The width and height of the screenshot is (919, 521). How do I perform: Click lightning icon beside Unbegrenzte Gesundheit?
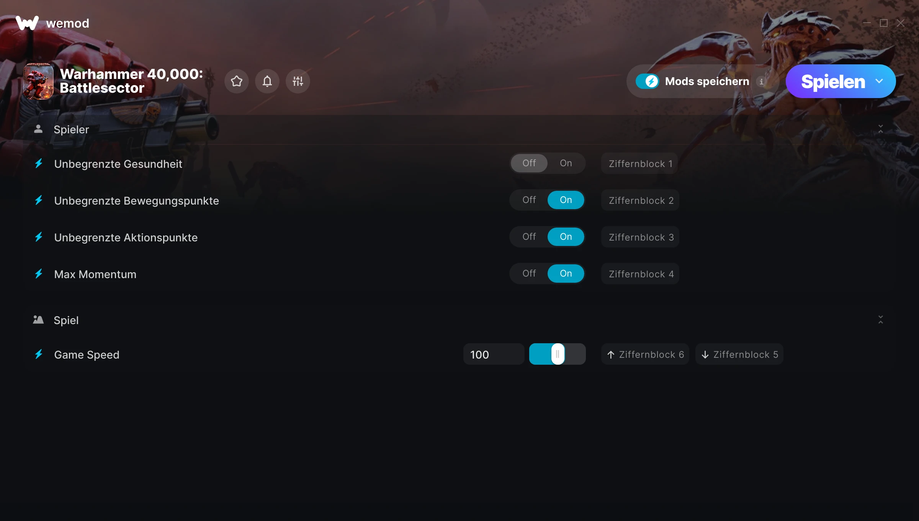[39, 164]
